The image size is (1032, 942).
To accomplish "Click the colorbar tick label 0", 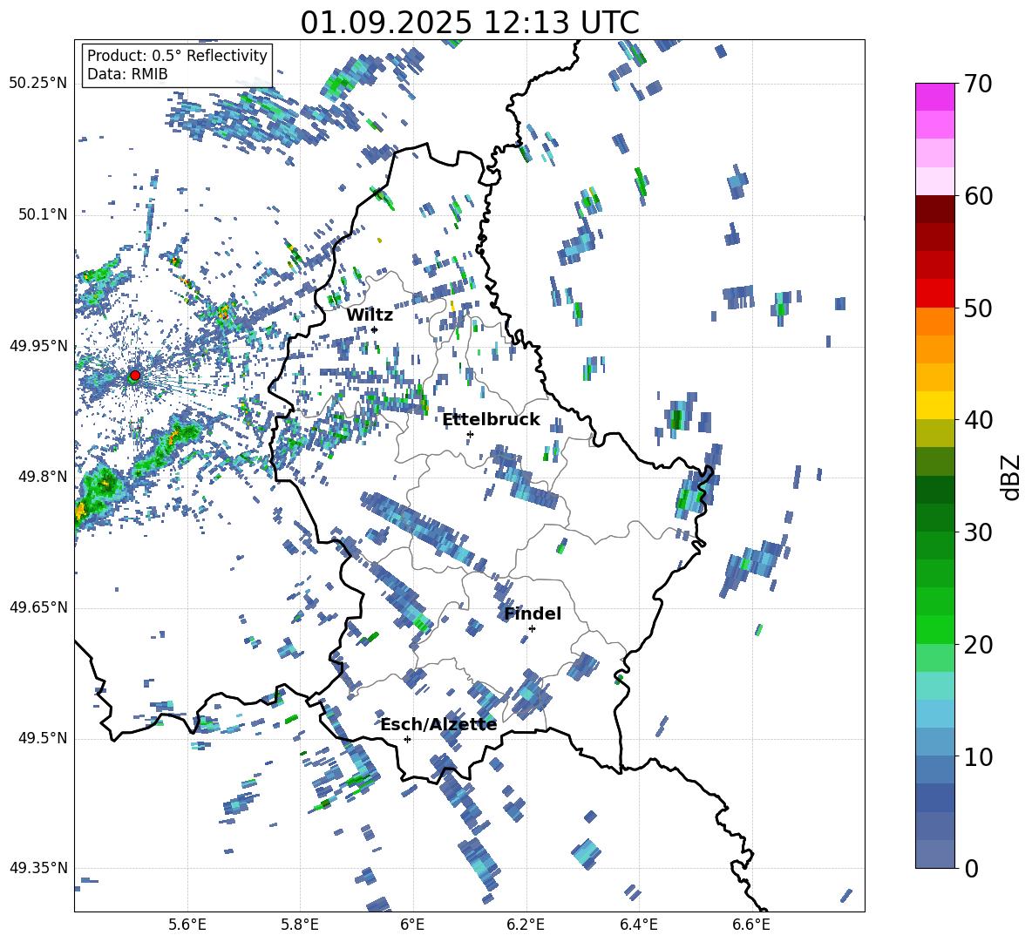I will (971, 869).
